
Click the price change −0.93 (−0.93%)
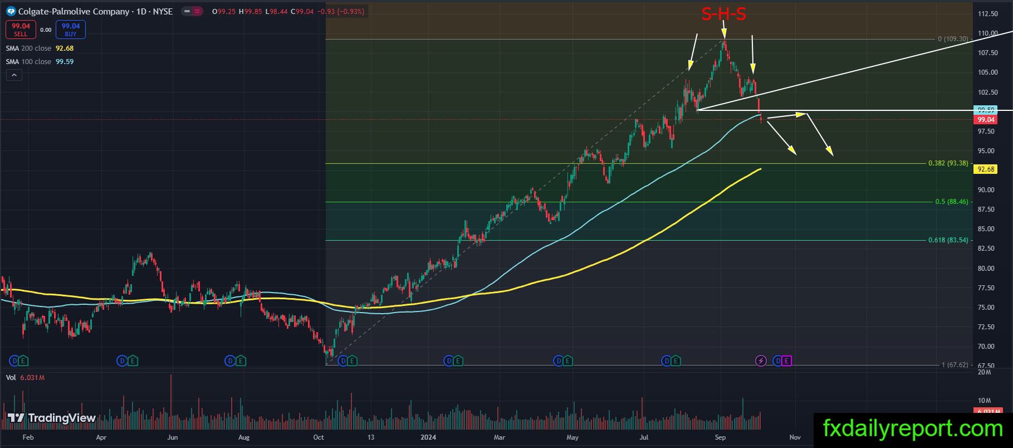[x=340, y=11]
